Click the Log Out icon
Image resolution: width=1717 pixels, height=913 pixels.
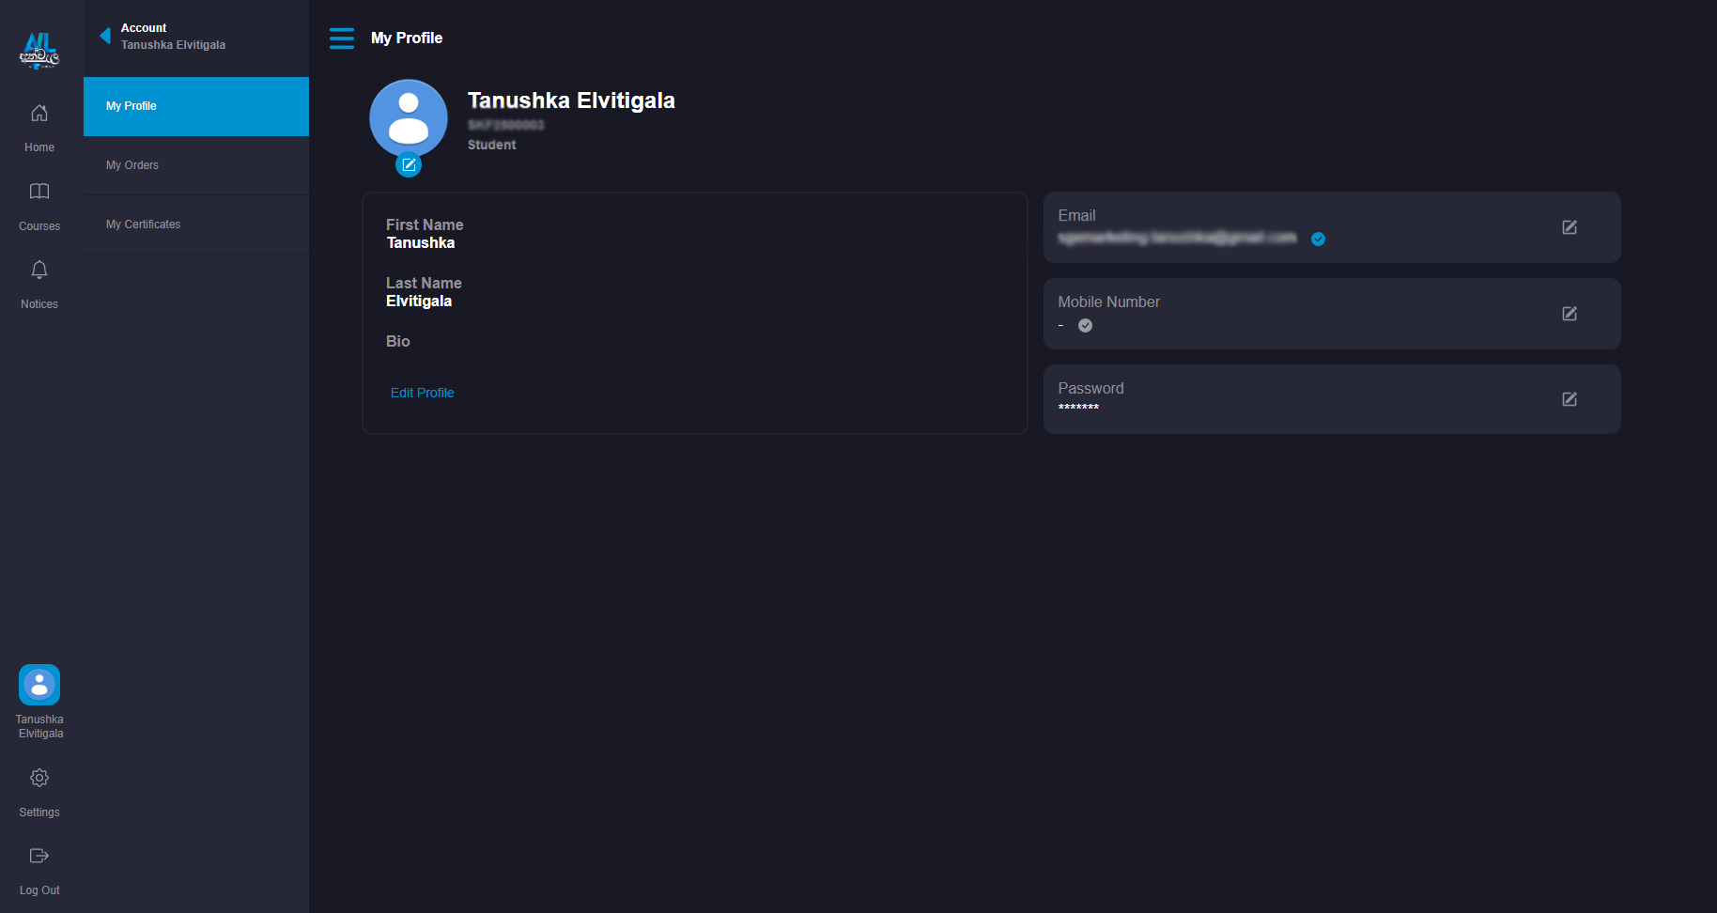pyautogui.click(x=39, y=856)
